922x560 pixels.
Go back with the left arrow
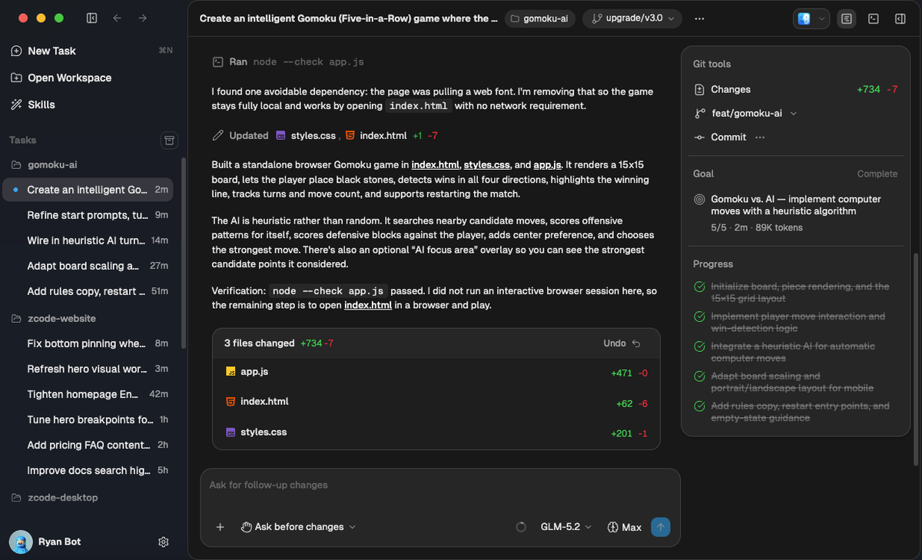coord(117,18)
